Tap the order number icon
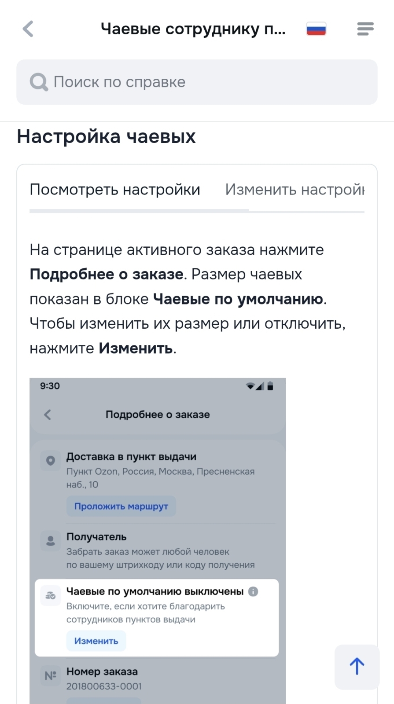Viewport: 394px width, 704px height. pyautogui.click(x=50, y=675)
